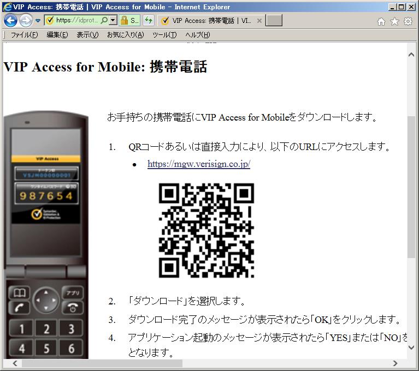The width and height of the screenshot is (419, 371).
Task: Click the Home icon
Action: [381, 21]
